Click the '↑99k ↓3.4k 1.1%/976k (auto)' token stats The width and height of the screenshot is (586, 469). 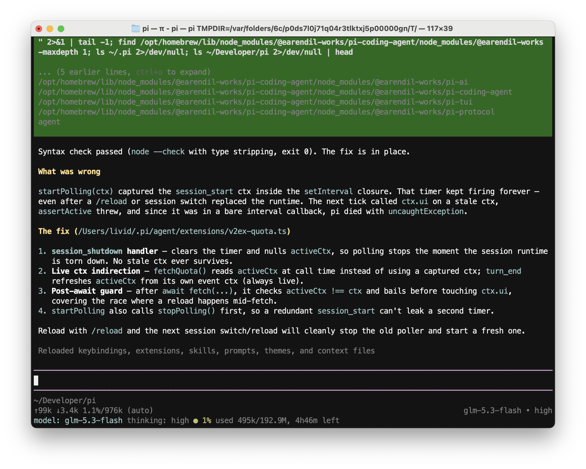point(93,410)
